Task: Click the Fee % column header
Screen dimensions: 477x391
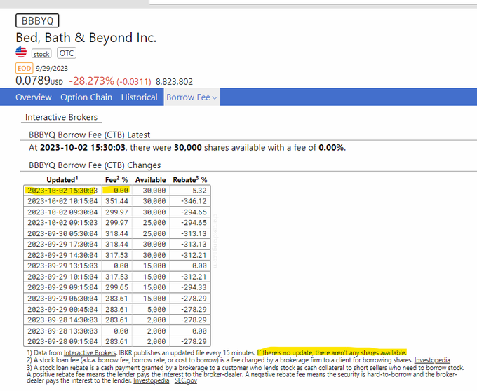Action: coord(116,179)
